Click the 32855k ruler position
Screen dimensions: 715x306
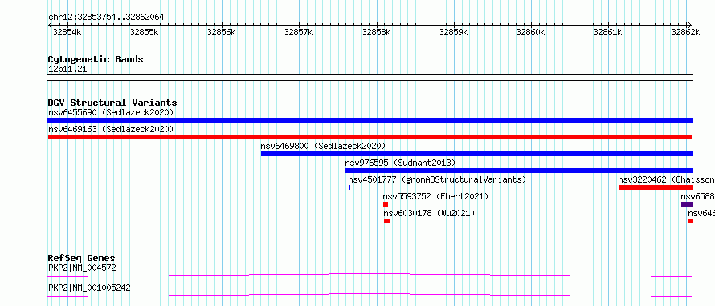[144, 32]
